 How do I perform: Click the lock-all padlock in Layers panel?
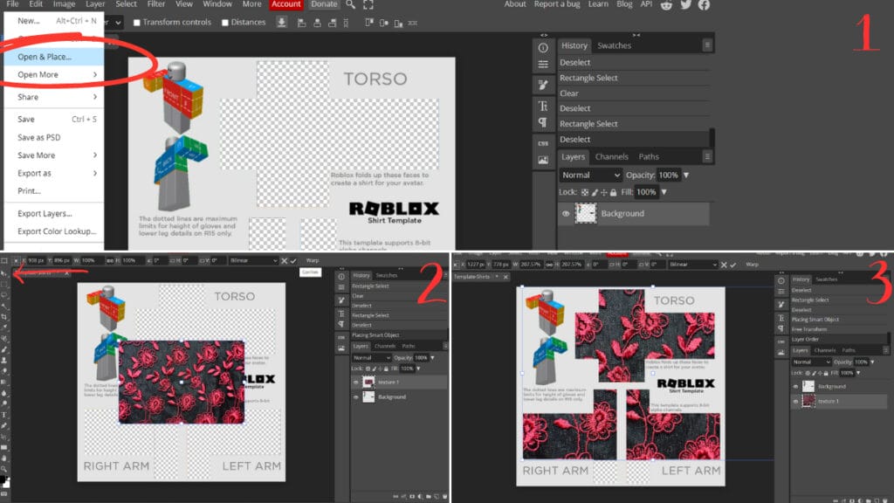[613, 191]
